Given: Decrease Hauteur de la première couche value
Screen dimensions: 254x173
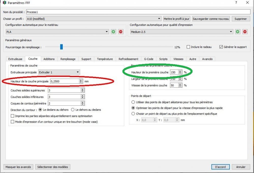Looking at the screenshot, I should pos(180,73).
